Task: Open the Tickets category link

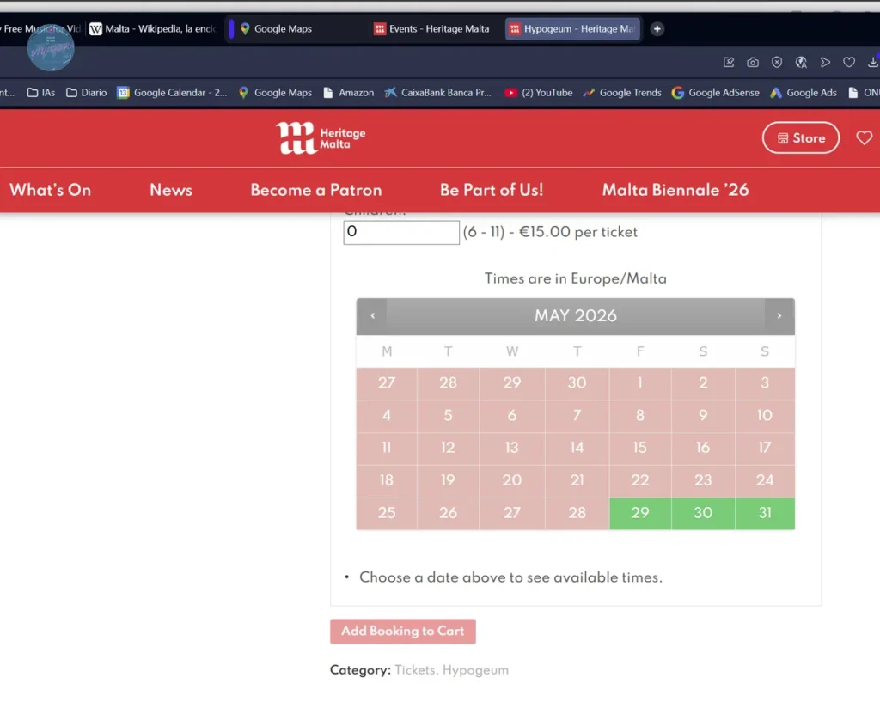Action: click(x=415, y=670)
